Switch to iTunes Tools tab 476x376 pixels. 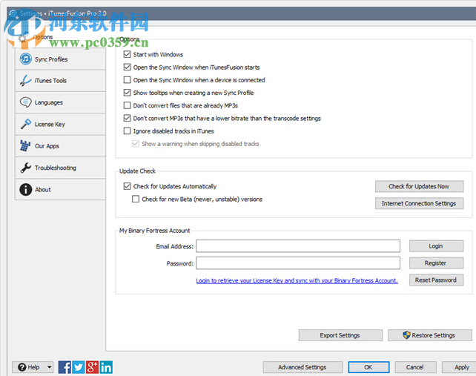(x=60, y=81)
